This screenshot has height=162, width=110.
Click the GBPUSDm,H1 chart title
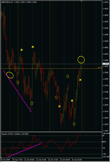coord(7,2)
